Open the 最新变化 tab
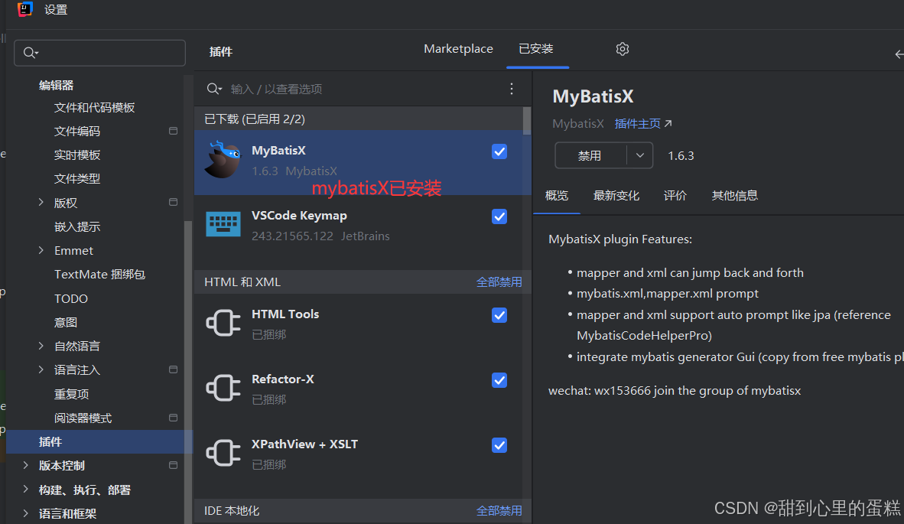The height and width of the screenshot is (524, 904). pyautogui.click(x=616, y=195)
